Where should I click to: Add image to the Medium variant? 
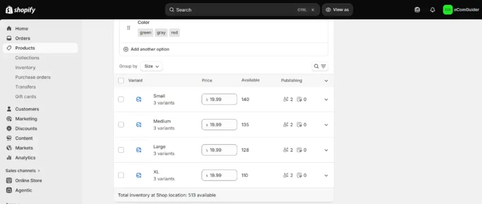[x=139, y=125]
